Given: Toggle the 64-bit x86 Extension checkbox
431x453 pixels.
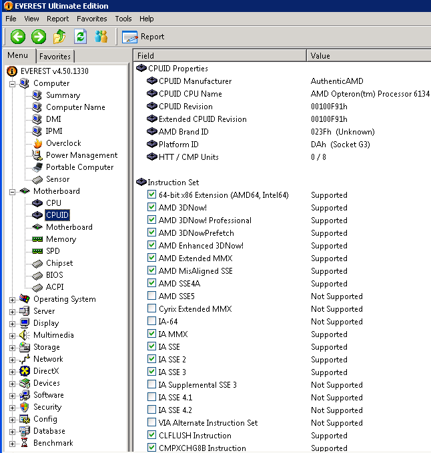Looking at the screenshot, I should coord(151,195).
